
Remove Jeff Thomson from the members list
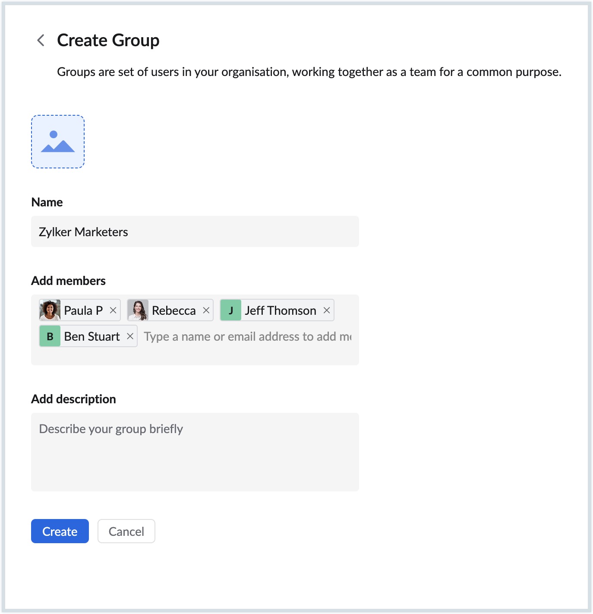pos(326,310)
